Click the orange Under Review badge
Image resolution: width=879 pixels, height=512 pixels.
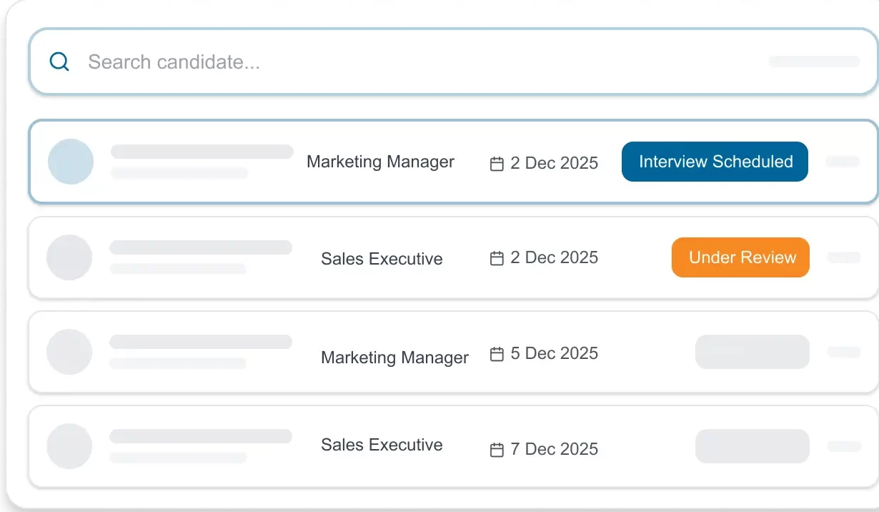click(740, 257)
